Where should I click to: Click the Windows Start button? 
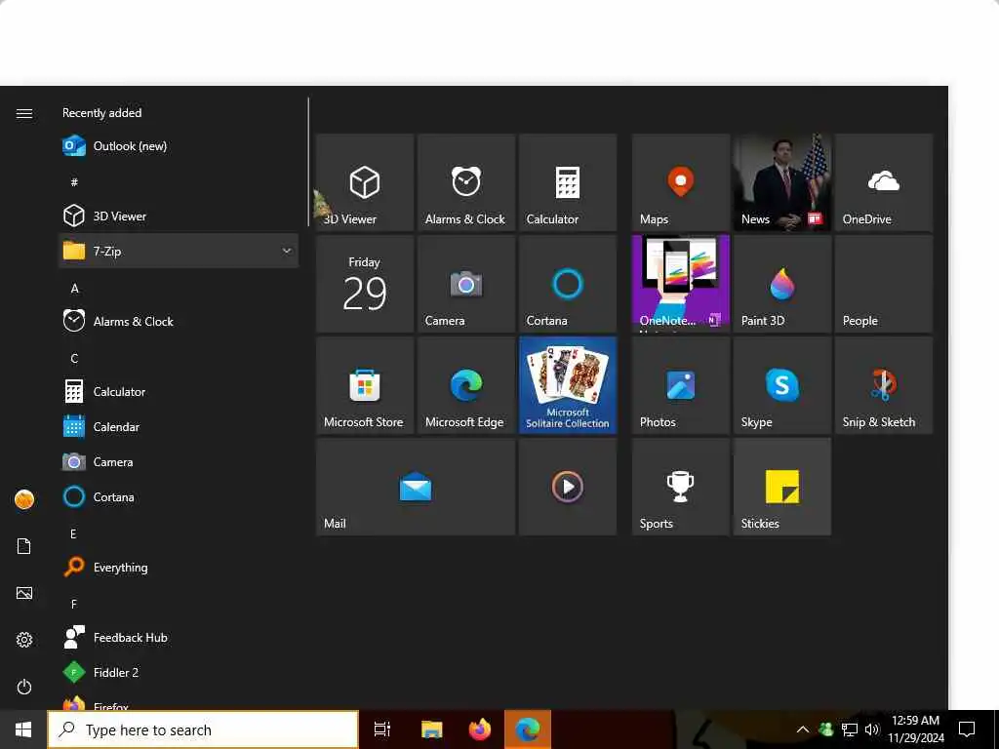coord(23,729)
